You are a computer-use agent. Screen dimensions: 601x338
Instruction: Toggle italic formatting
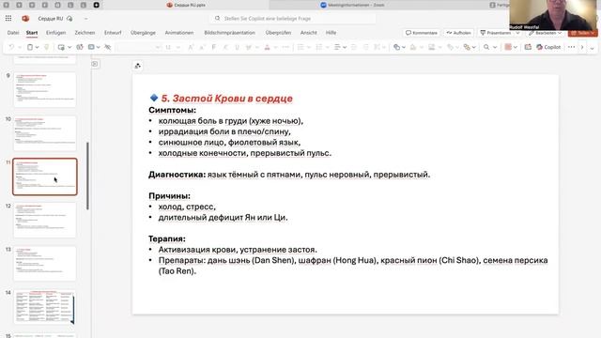[225, 47]
